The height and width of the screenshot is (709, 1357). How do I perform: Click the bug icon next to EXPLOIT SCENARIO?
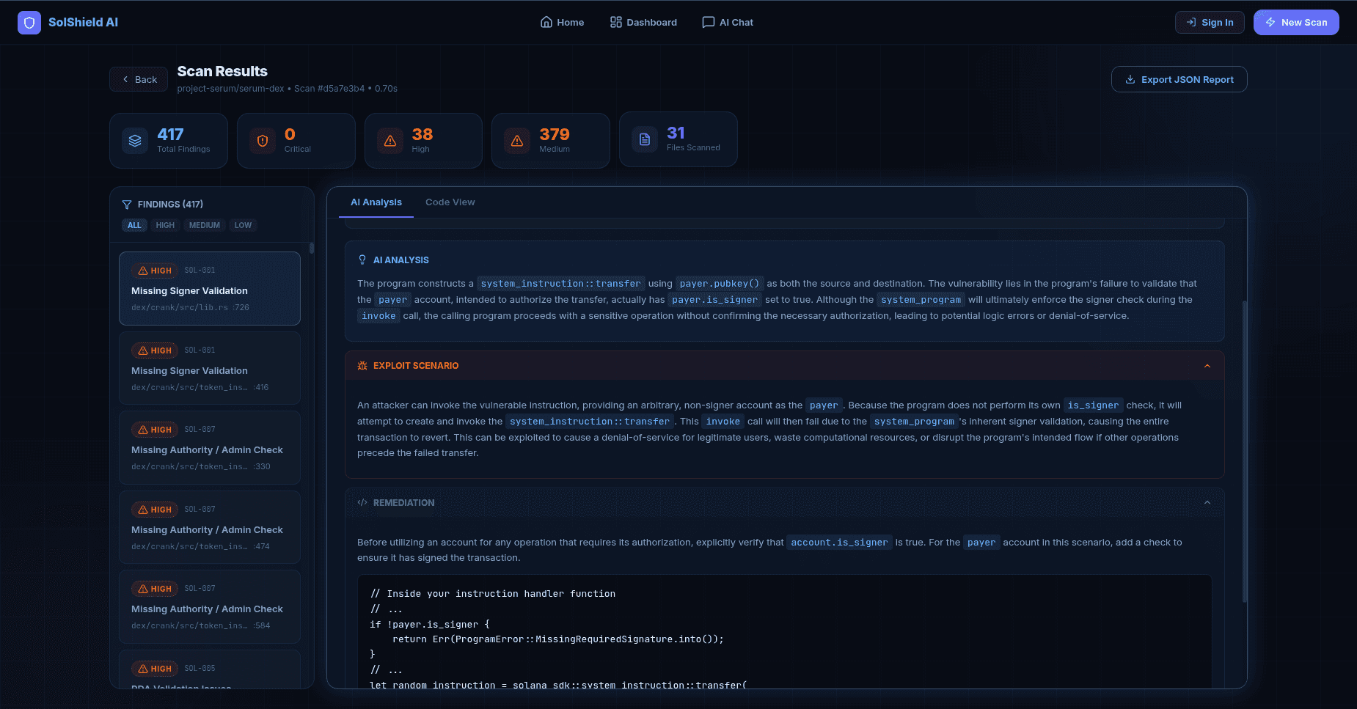[x=362, y=365]
